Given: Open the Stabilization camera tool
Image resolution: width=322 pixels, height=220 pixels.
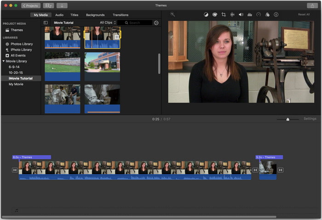Looking at the screenshot, I should 232,15.
